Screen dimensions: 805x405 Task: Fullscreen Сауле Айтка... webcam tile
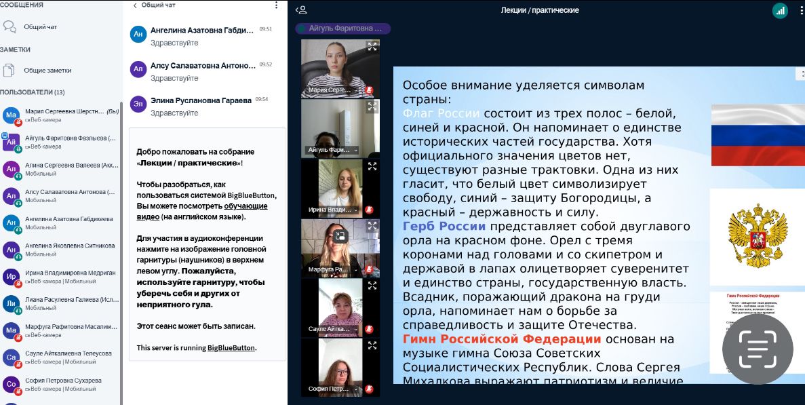point(372,286)
